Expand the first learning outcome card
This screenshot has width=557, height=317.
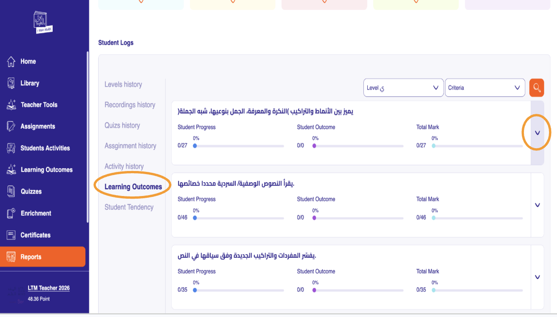pyautogui.click(x=537, y=133)
